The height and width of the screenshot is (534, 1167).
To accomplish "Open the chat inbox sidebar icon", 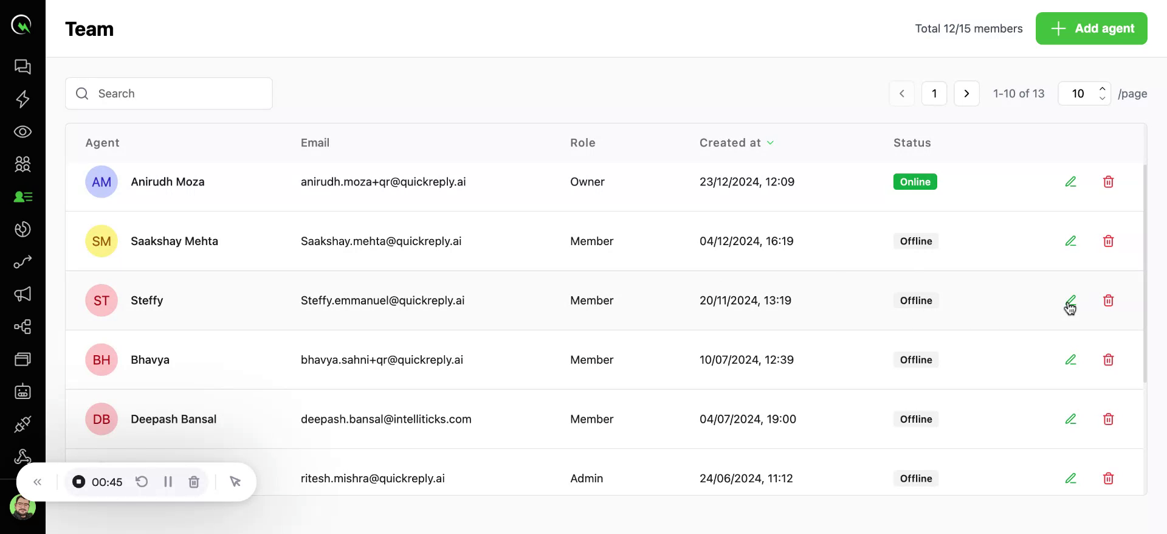I will pos(22,67).
